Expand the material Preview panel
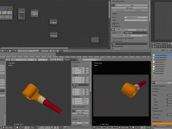 153,89
